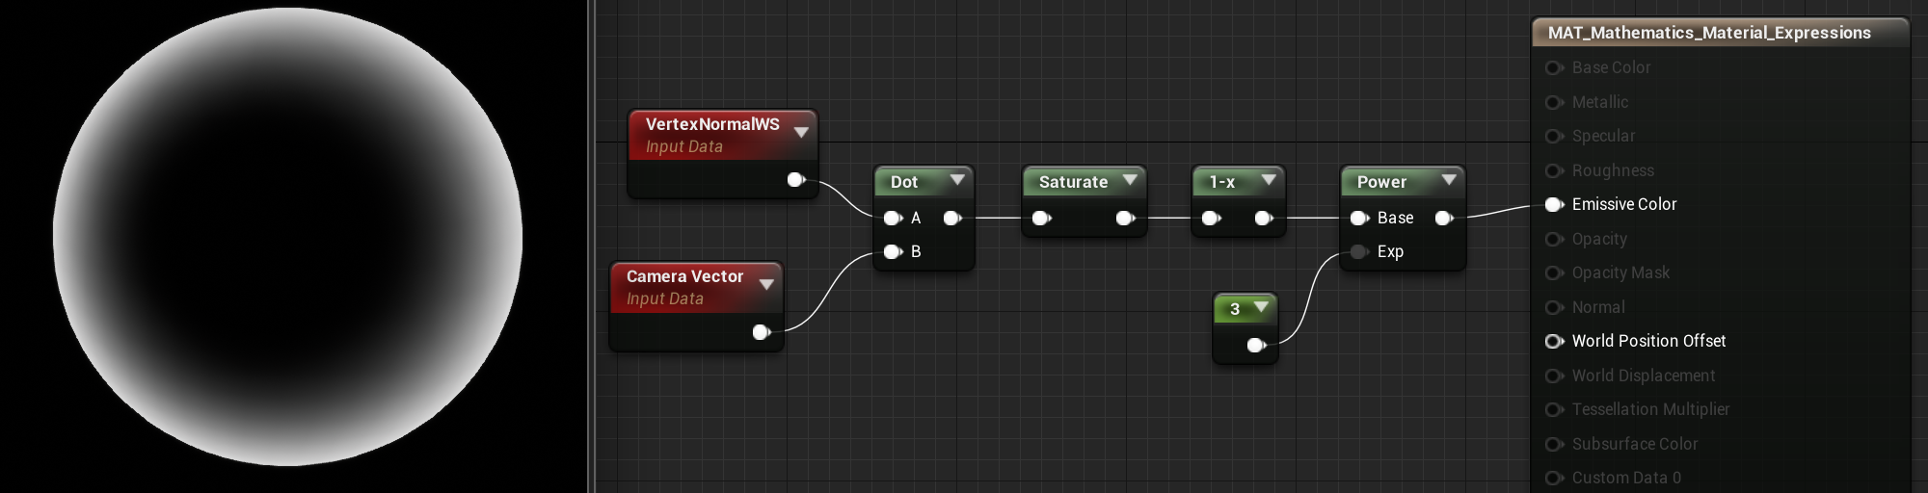This screenshot has height=493, width=1928.
Task: Click the Saturate node output pin
Action: click(x=1125, y=219)
